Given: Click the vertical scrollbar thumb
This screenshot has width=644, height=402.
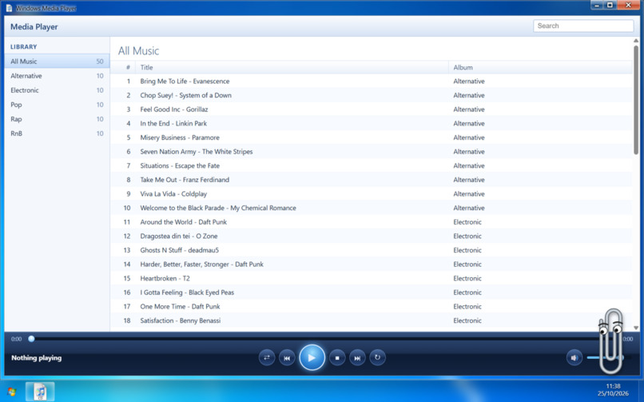Looking at the screenshot, I should 636,100.
